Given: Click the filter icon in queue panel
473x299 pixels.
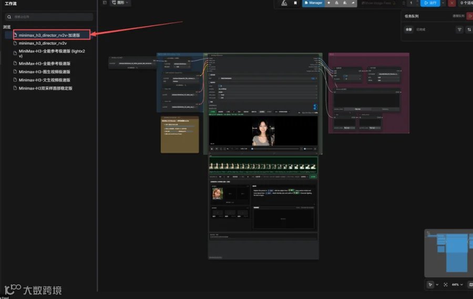Looking at the screenshot, I should coord(459,29).
